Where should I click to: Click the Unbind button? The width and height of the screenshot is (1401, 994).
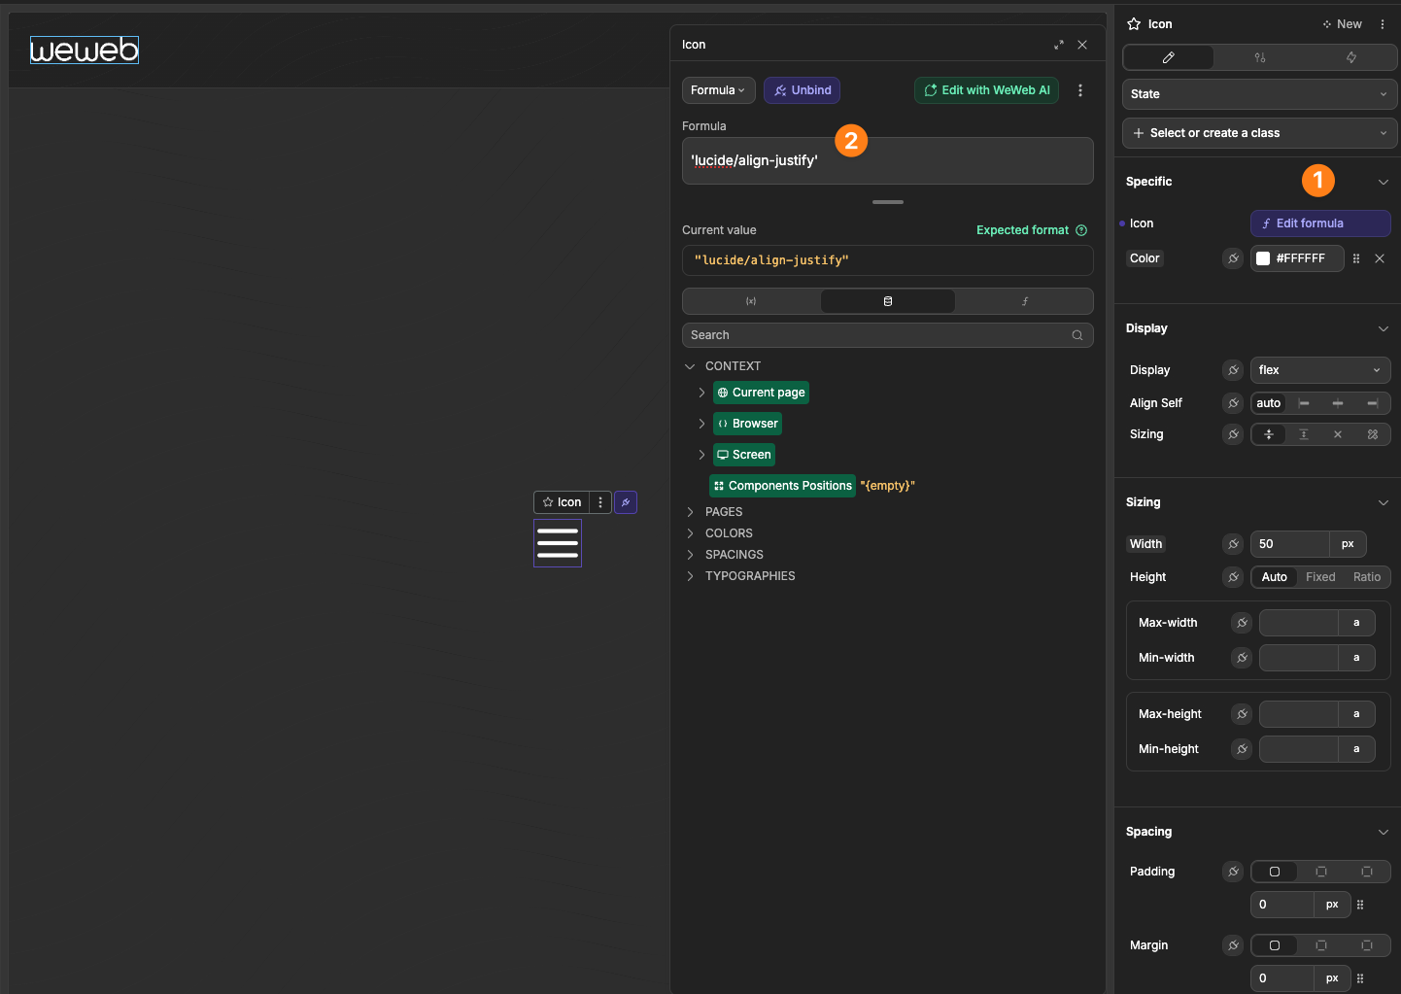coord(802,89)
